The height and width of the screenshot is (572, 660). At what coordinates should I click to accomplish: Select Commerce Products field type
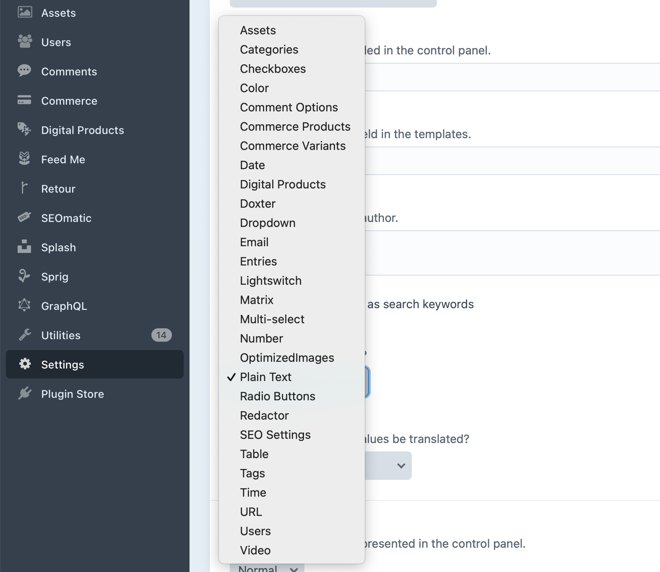pyautogui.click(x=292, y=126)
